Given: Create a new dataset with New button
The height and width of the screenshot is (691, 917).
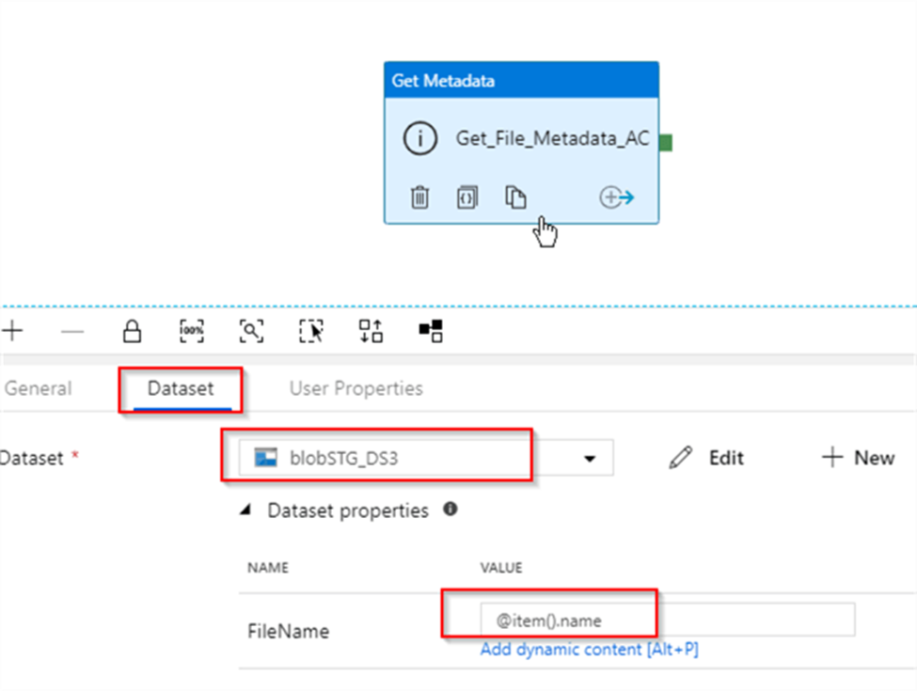Looking at the screenshot, I should [858, 458].
